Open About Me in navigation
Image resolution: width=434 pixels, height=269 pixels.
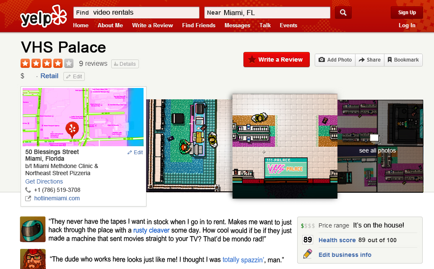(110, 26)
